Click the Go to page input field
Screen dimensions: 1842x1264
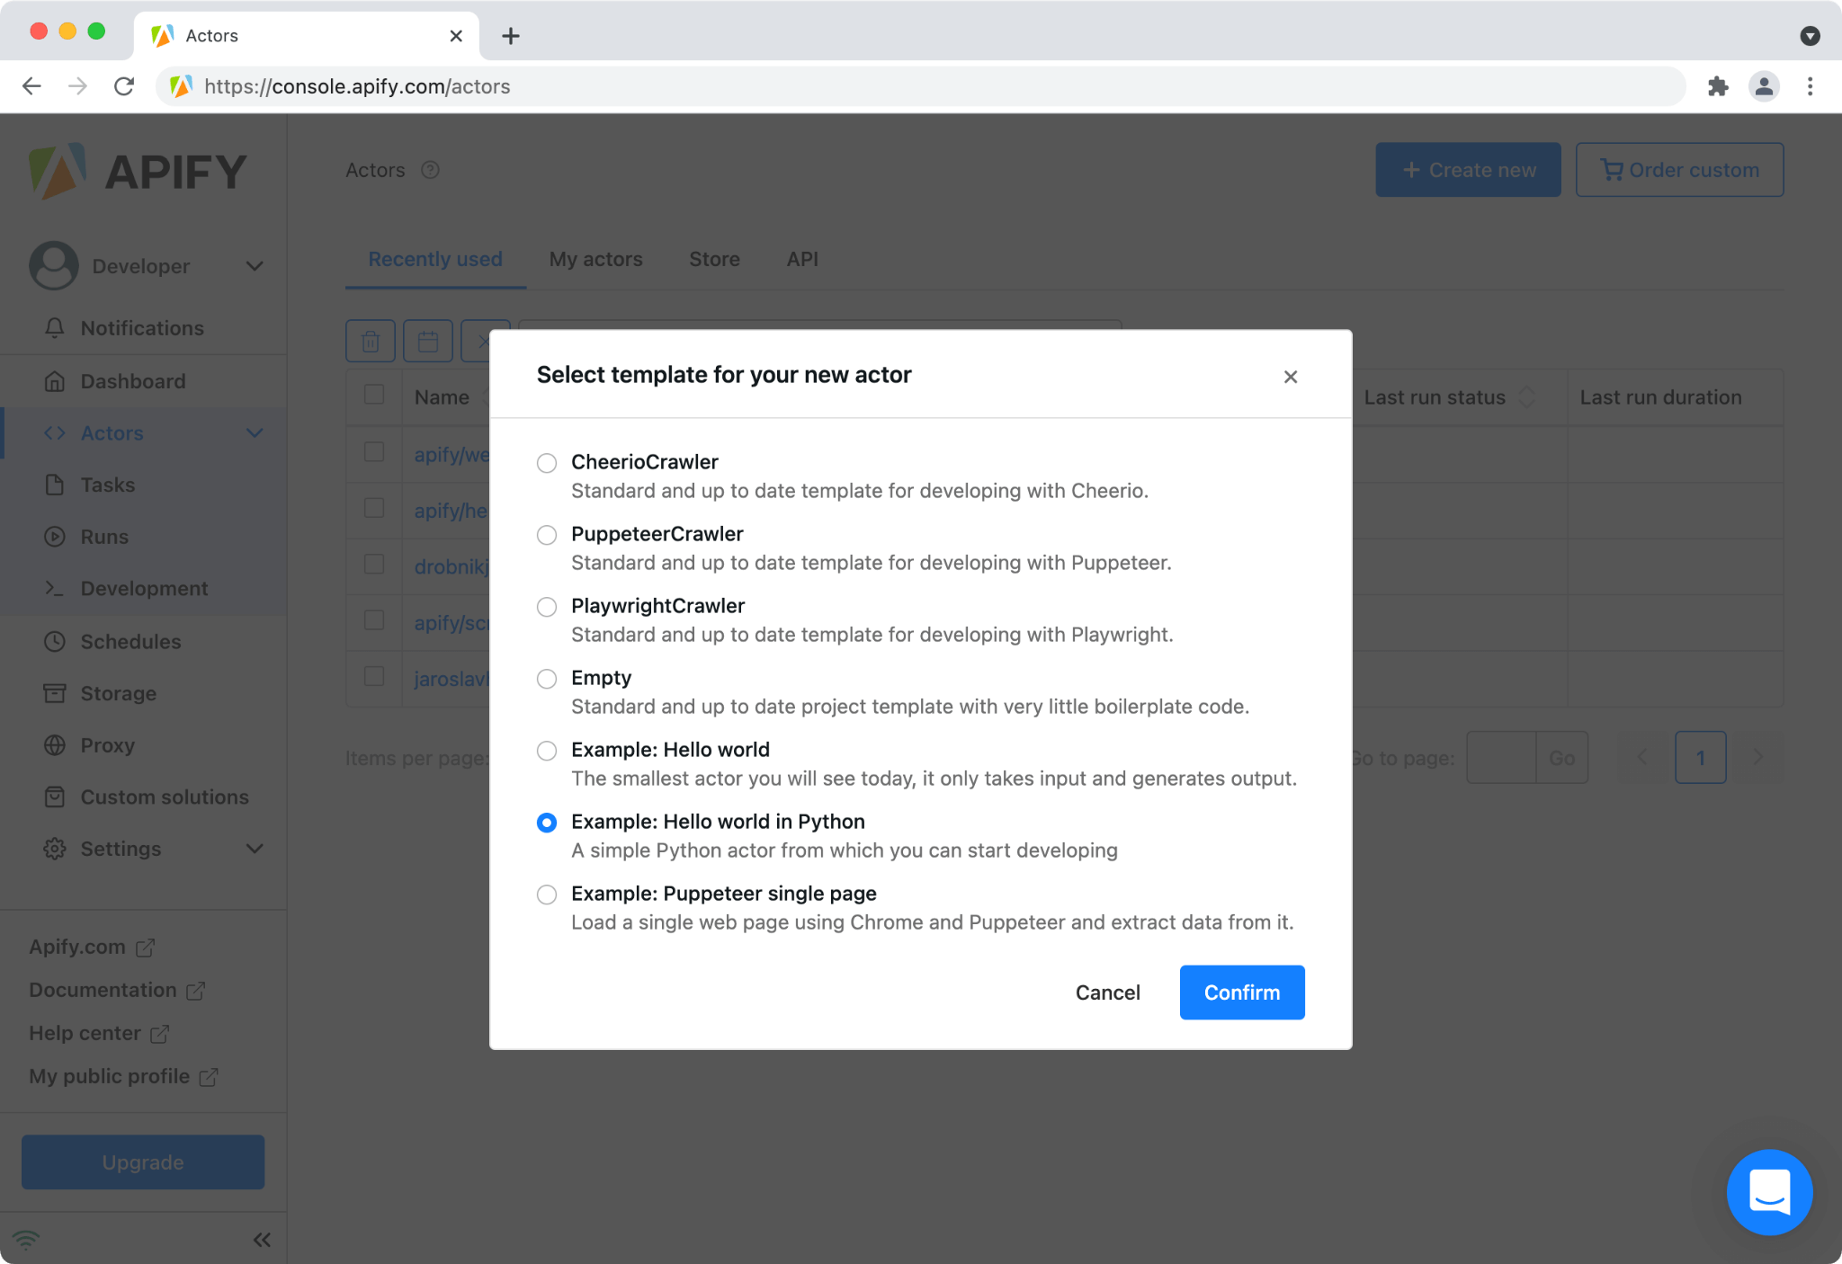(1501, 758)
